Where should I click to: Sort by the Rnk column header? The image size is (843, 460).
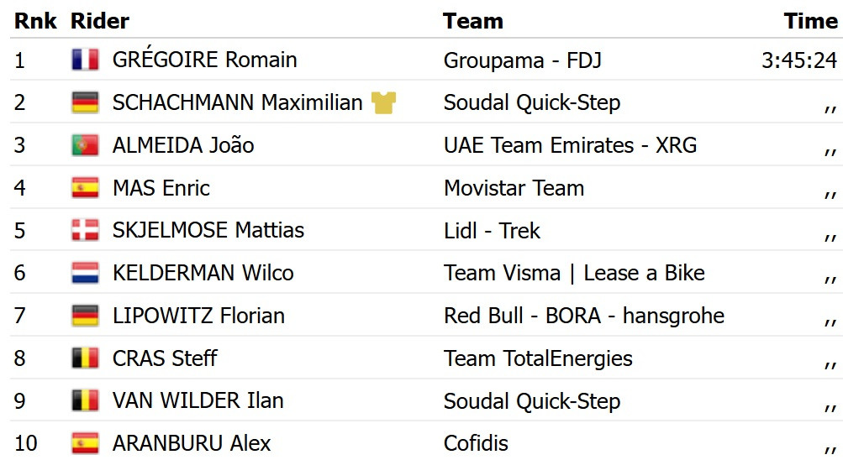pos(35,22)
